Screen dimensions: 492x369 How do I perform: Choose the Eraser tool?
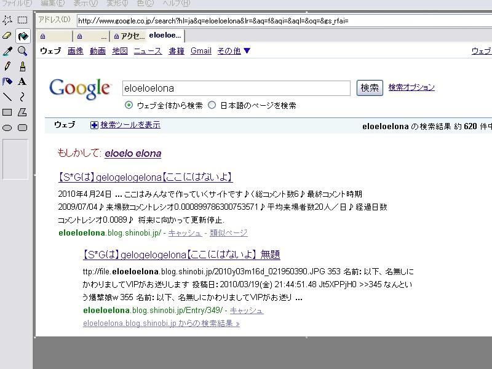(x=7, y=36)
